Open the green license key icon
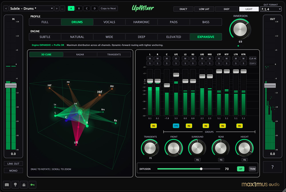 33,185
